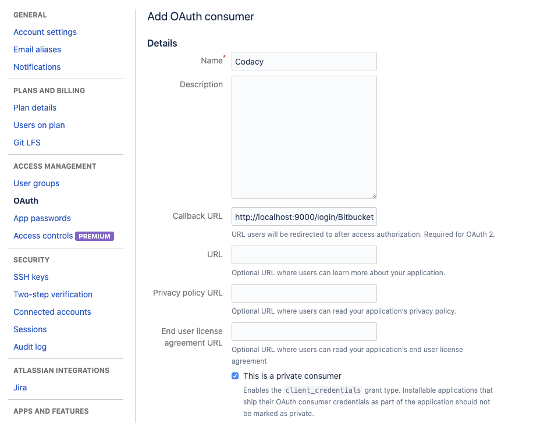View Users on plan
This screenshot has height=423, width=551.
coord(39,125)
